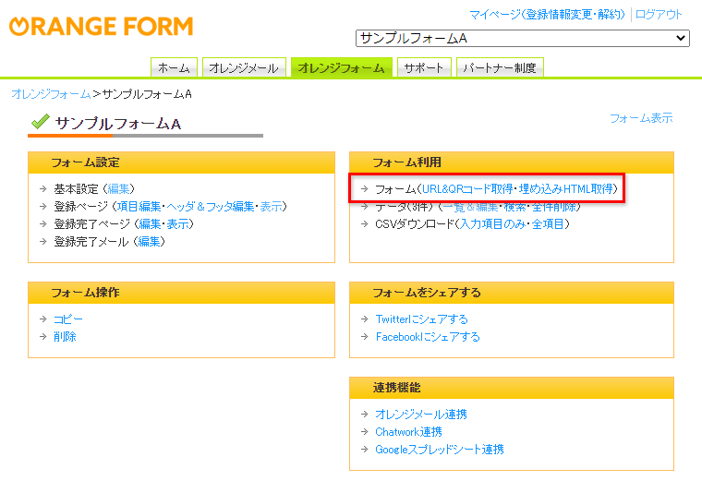The width and height of the screenshot is (702, 481).
Task: Click the 登録完了メール label text
Action: [91, 242]
